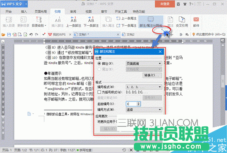
Task: Open the 视图 (View) ribbon tab
Action: tap(88, 11)
